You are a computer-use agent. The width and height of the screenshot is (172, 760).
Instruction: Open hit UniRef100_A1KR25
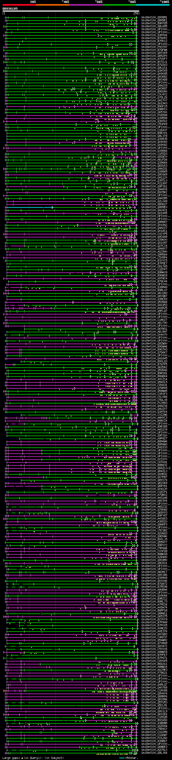(x=154, y=308)
